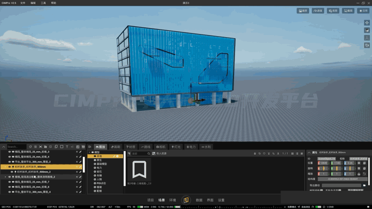The image size is (372, 209).
Task: Collapse the scene tree panel with up chevron
Action: click(x=4, y=147)
